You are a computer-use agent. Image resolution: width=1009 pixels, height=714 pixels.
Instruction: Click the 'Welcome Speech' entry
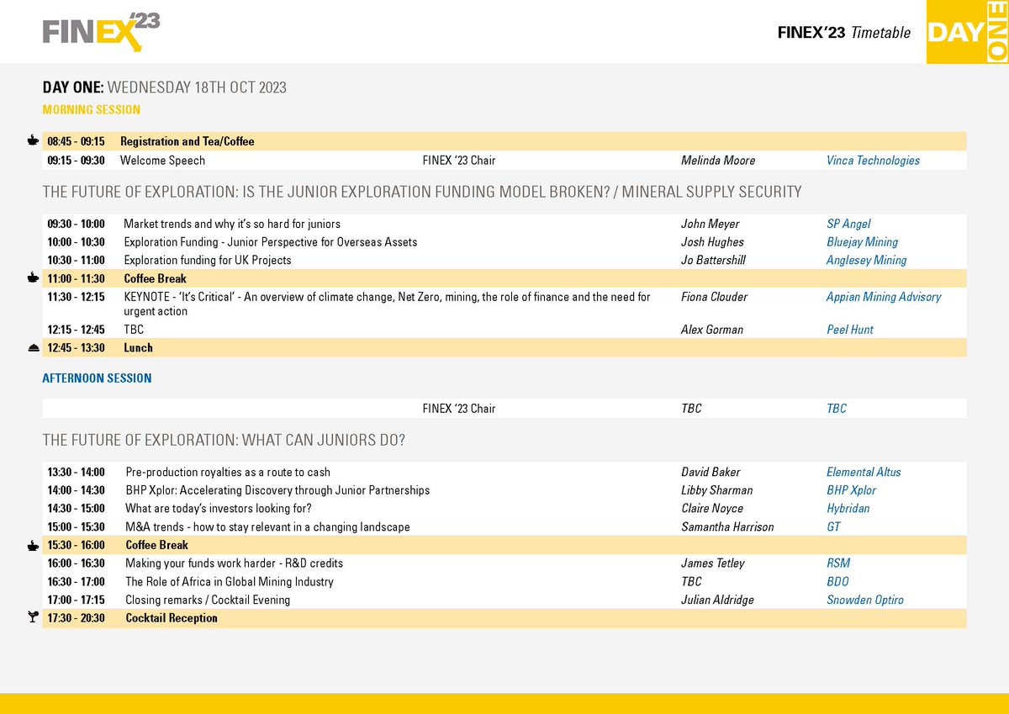pyautogui.click(x=162, y=161)
